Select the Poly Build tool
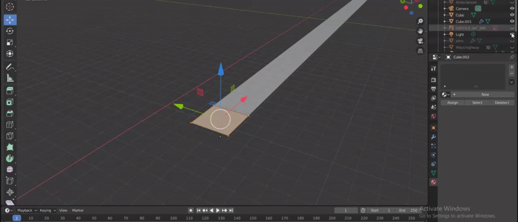 point(10,147)
